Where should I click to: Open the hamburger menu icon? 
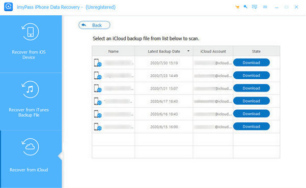(265, 7)
